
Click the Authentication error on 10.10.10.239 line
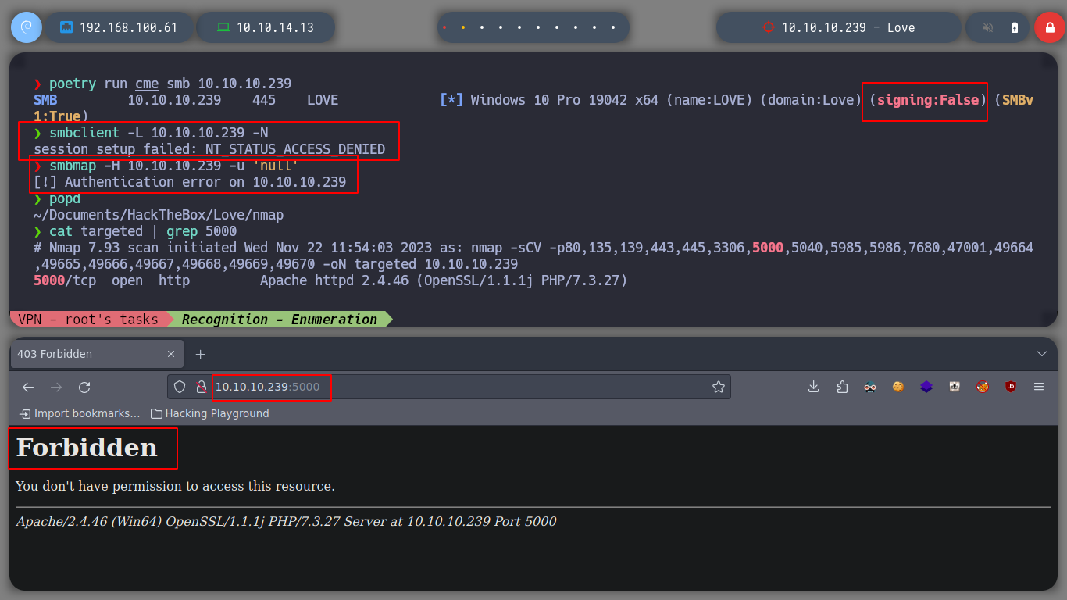tap(190, 182)
